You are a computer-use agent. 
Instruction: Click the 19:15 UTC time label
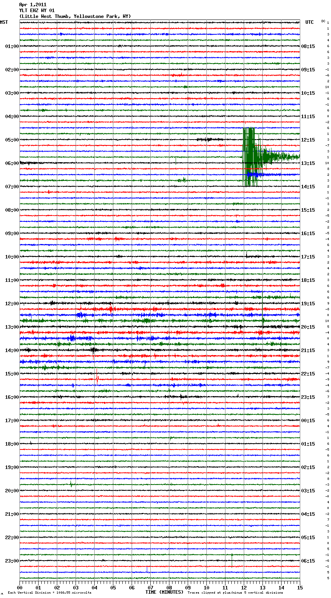click(x=308, y=304)
